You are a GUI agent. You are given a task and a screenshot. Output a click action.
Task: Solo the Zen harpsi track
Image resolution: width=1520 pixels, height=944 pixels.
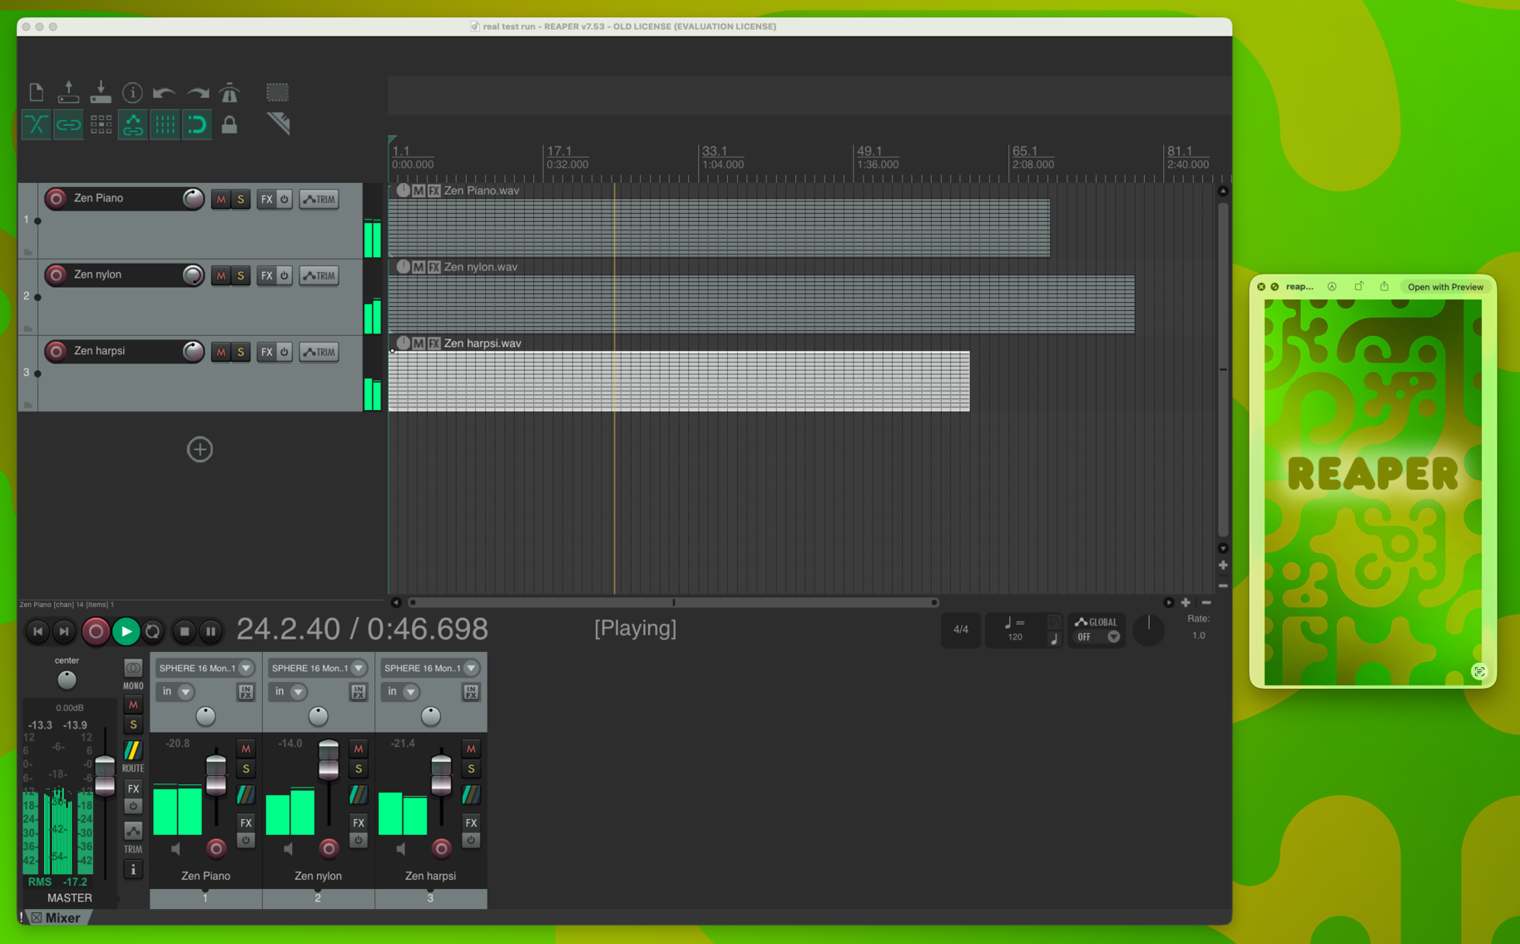240,351
